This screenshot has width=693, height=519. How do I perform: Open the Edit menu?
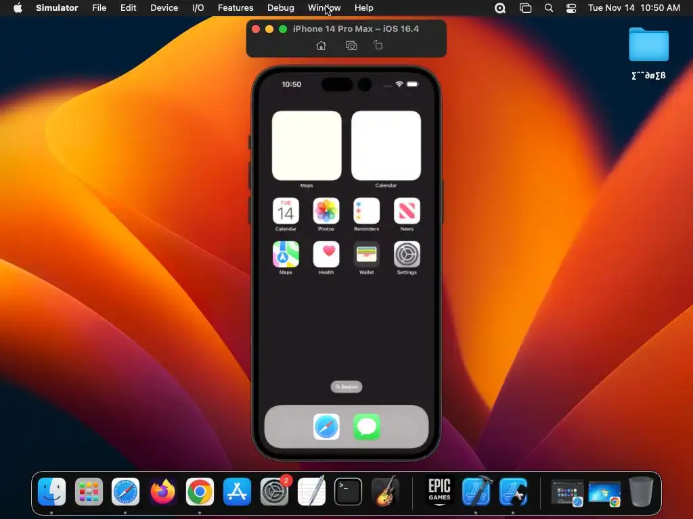[128, 8]
